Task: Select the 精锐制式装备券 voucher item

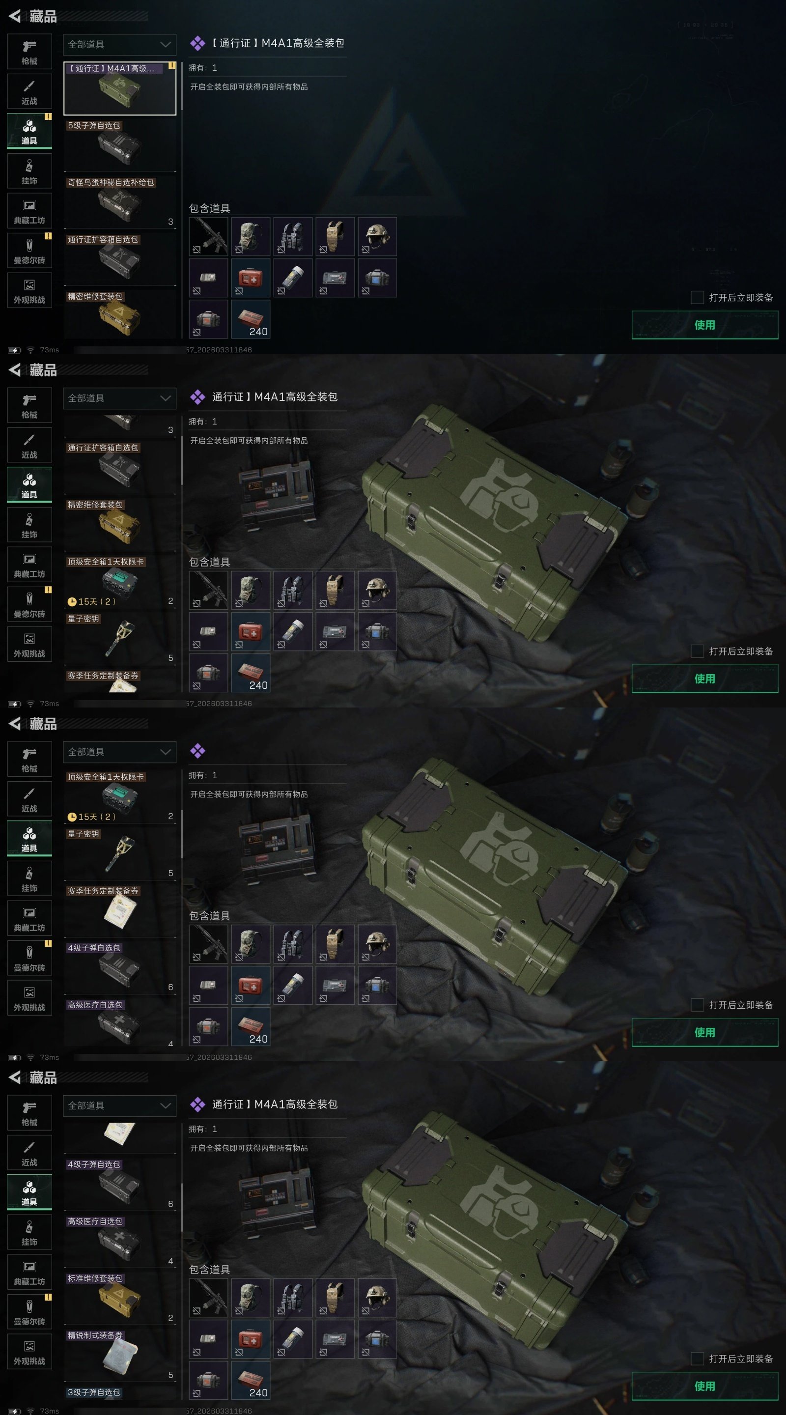Action: (x=120, y=1355)
